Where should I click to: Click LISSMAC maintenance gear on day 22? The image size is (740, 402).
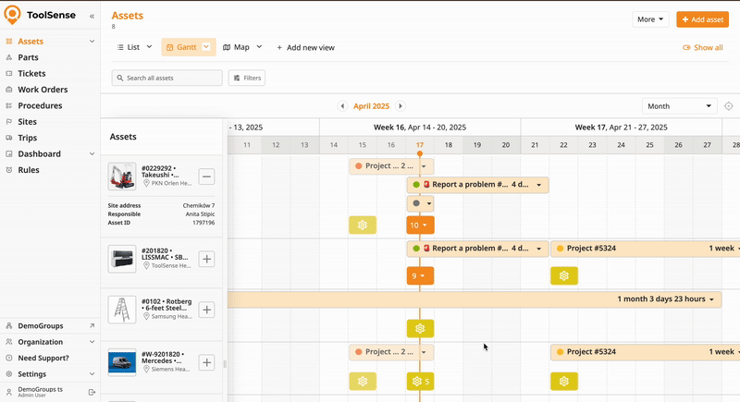pyautogui.click(x=564, y=275)
